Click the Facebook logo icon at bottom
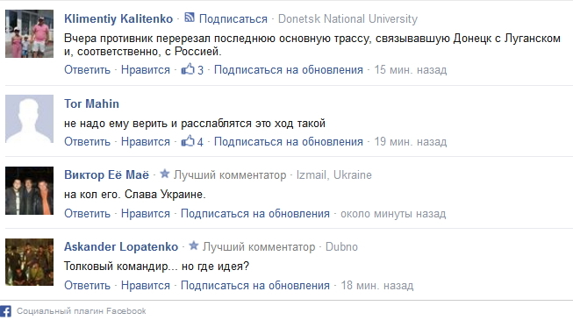Screen dimensions: 573x320 [x=5, y=311]
